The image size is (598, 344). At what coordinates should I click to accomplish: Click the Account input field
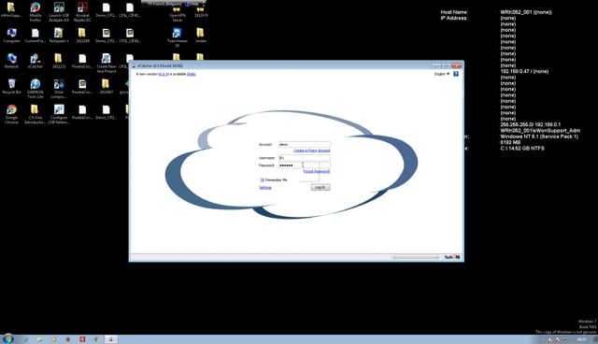305,144
